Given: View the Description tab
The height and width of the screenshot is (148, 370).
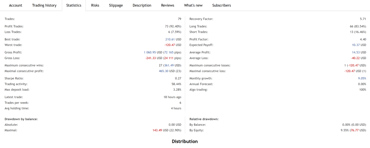Looking at the screenshot, I should pos(142,5).
